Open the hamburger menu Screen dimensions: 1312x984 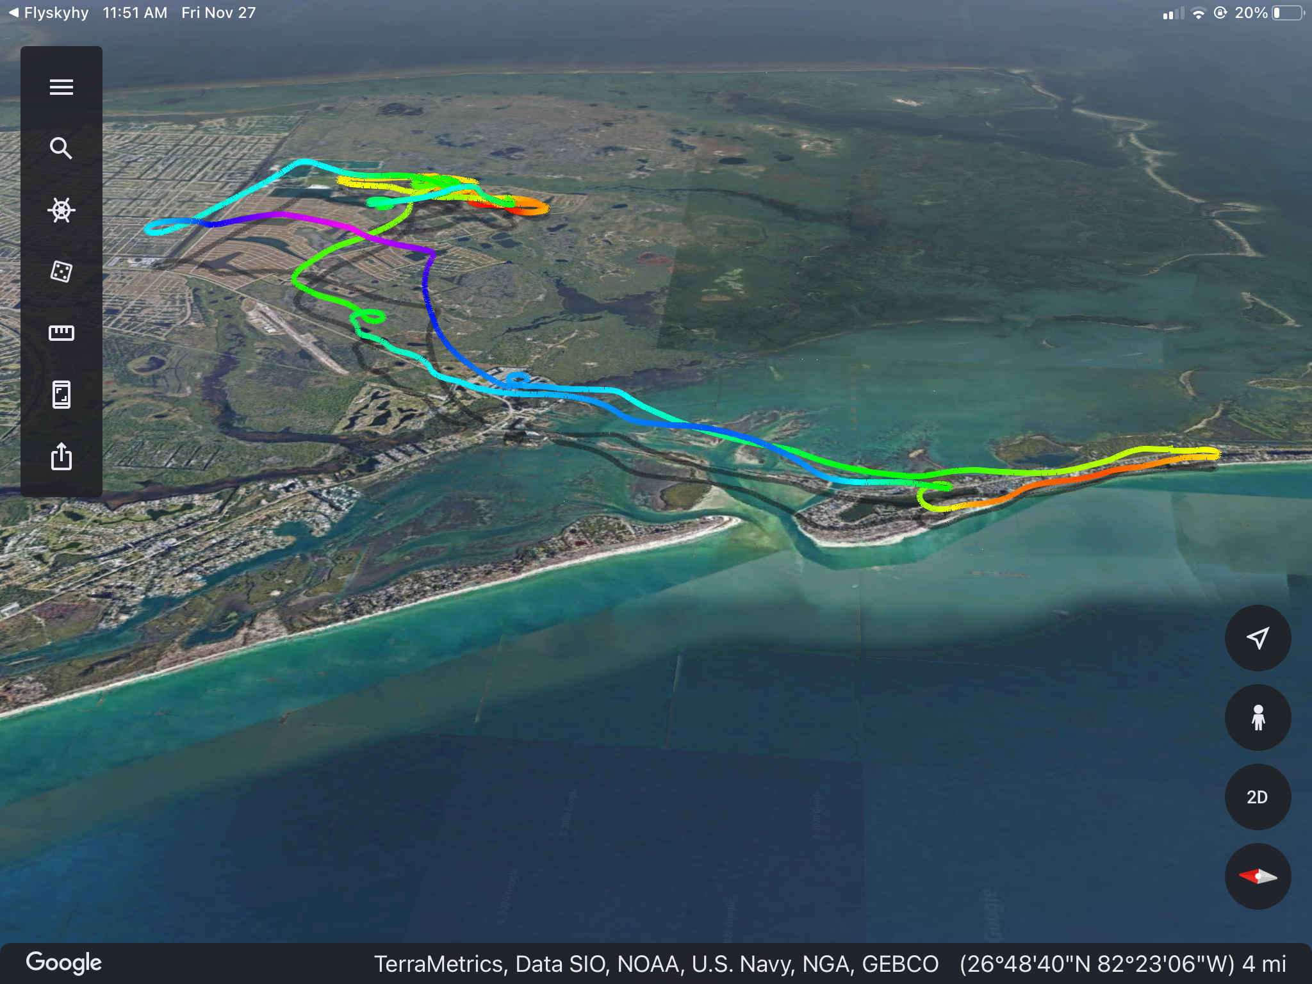pos(61,87)
